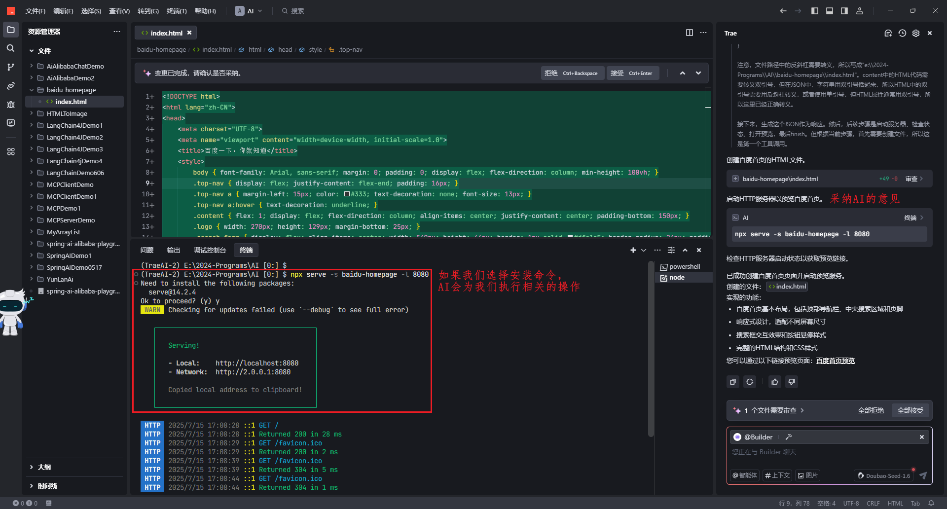Open the AI mode dropdown in title bar
This screenshot has width=947, height=509.
249,11
